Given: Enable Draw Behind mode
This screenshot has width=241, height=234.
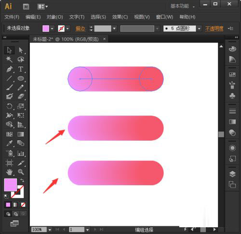Looking at the screenshot, I should 15,214.
